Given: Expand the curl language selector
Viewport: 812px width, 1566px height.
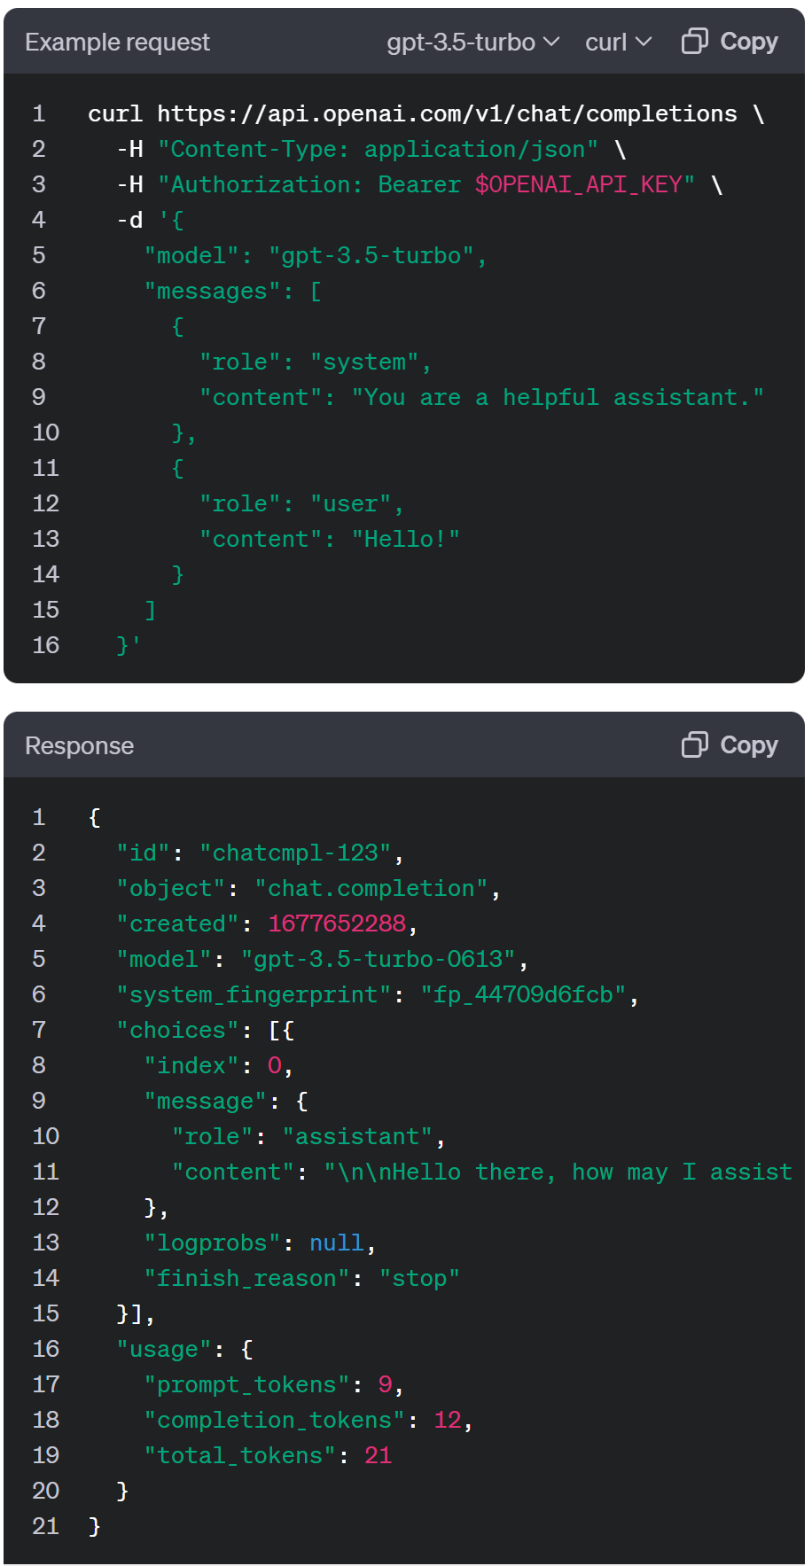Looking at the screenshot, I should 618,43.
